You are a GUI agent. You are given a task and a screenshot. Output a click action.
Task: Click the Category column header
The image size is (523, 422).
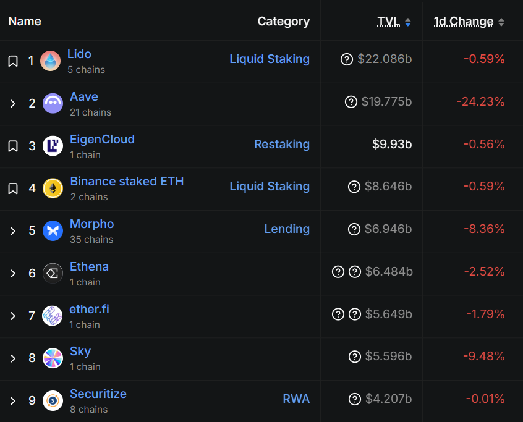[x=284, y=22]
